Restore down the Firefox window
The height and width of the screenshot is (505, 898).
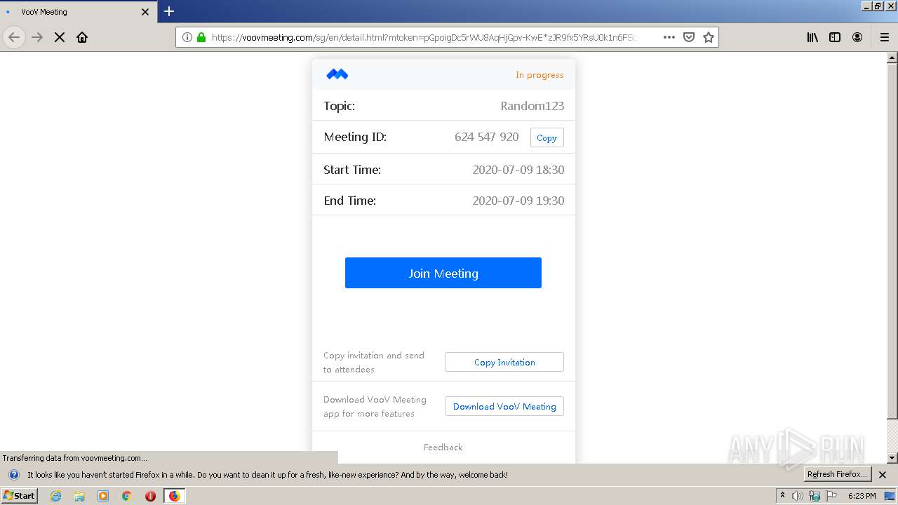(878, 6)
